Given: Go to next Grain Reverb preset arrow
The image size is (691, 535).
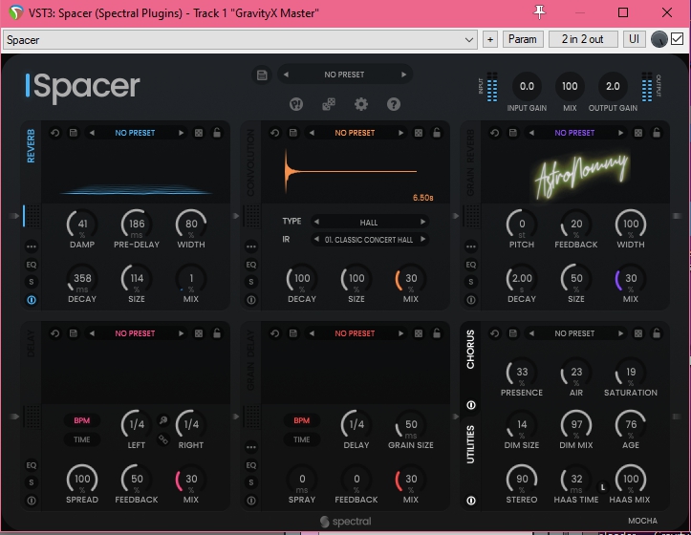Looking at the screenshot, I should [620, 133].
